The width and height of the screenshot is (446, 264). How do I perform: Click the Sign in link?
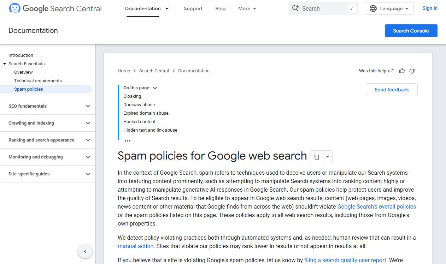430,8
